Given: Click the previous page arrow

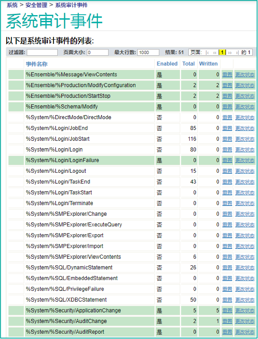Looking at the screenshot, I should point(215,52).
